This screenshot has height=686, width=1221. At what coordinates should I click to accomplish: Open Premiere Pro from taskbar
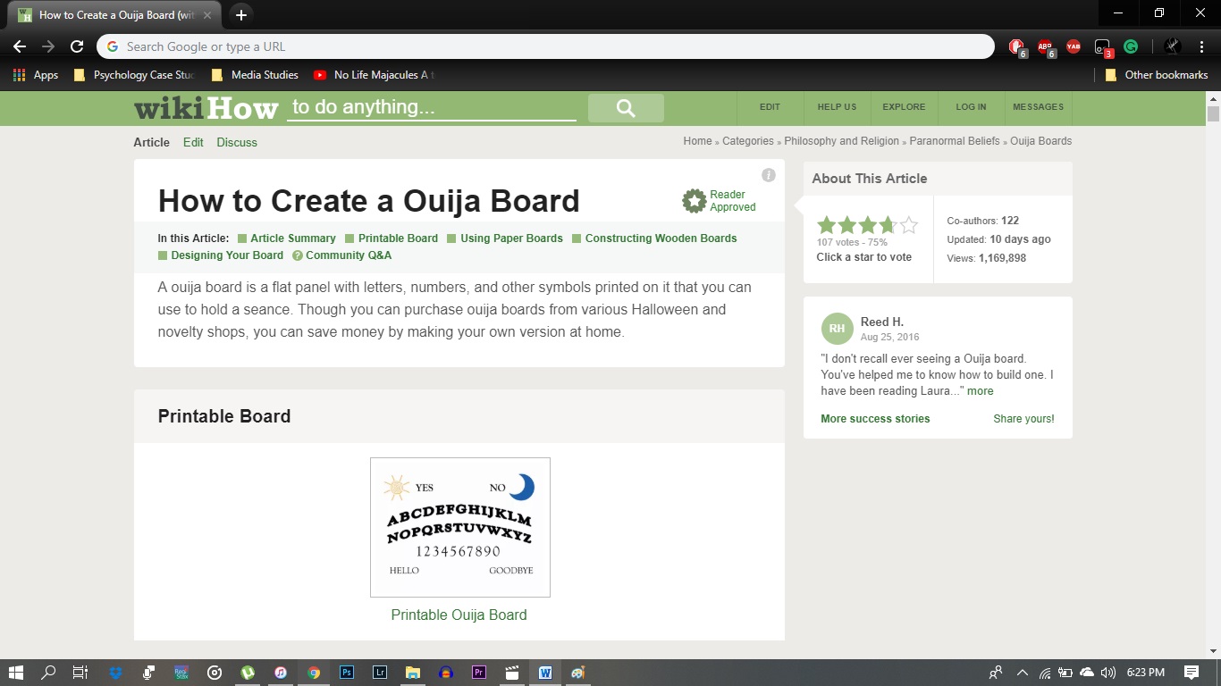tap(479, 673)
